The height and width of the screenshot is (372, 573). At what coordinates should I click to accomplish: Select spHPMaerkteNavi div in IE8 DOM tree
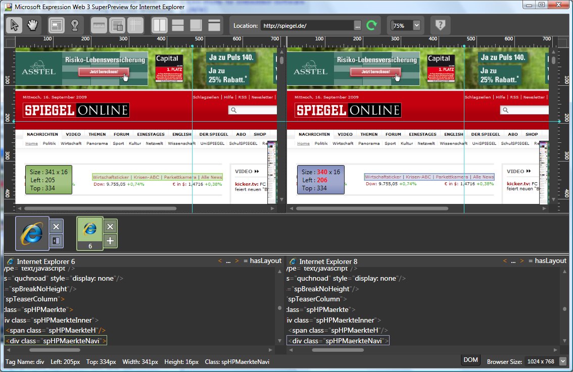coord(339,341)
